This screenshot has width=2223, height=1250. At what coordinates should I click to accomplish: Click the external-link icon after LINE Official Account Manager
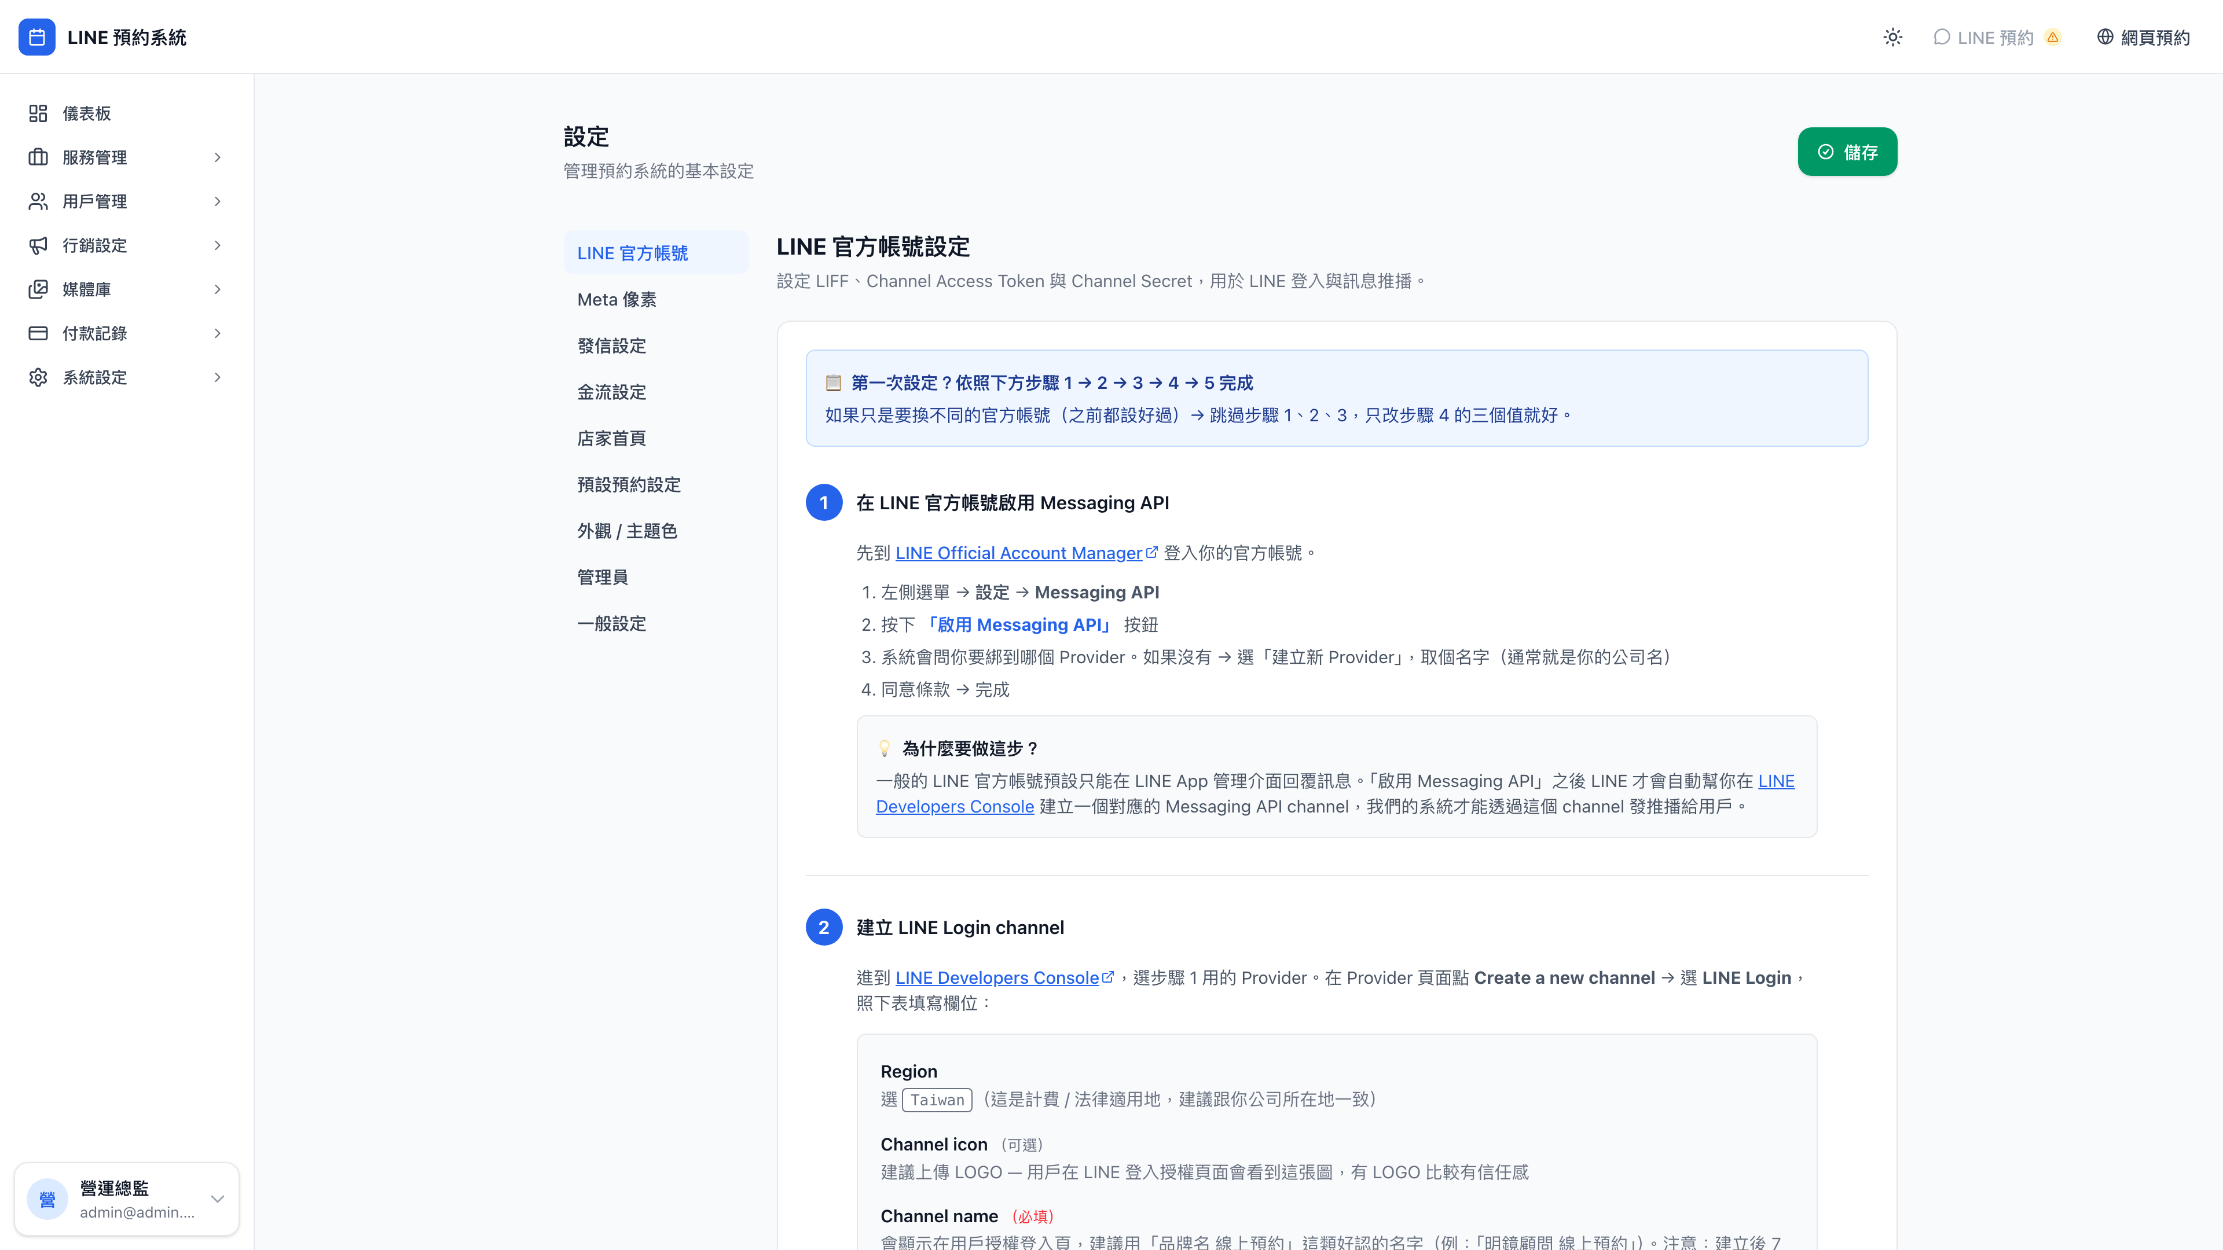tap(1151, 552)
